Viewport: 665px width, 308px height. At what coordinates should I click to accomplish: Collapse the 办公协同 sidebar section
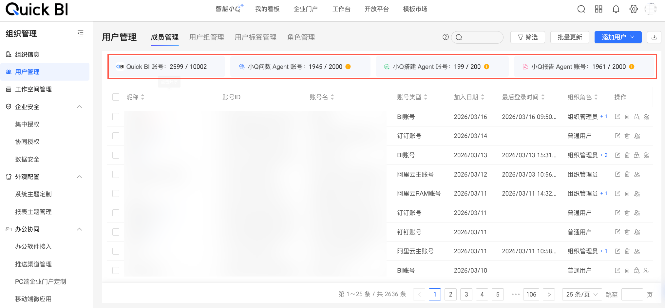coord(79,229)
